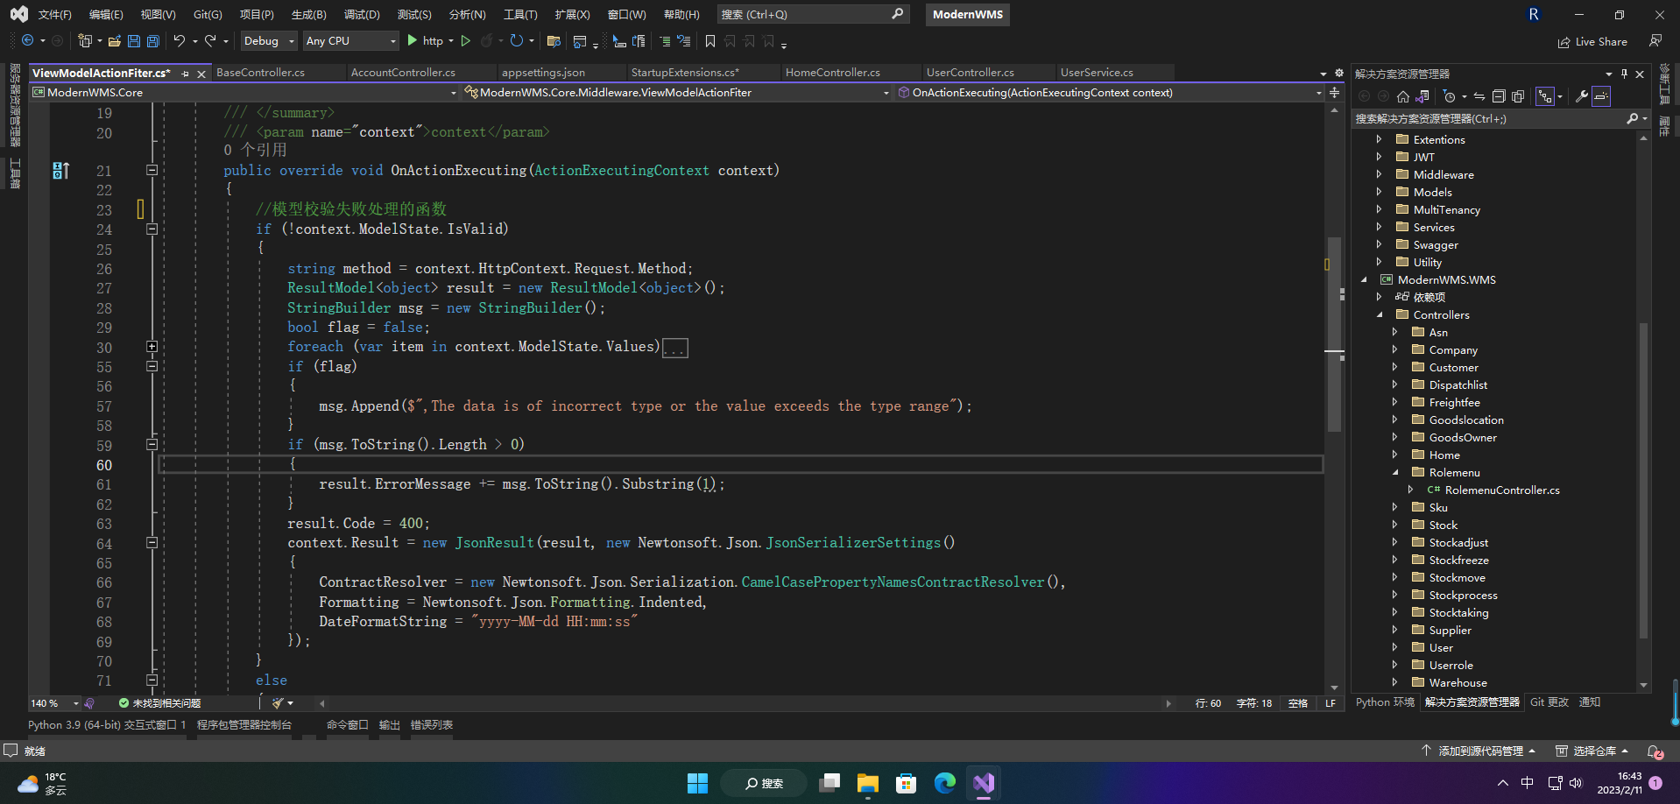The width and height of the screenshot is (1680, 804).
Task: Open the 文件(F) menu
Action: coord(54,15)
